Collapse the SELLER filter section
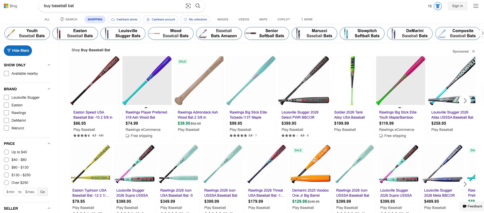This screenshot has height=213, width=484. tap(49, 208)
